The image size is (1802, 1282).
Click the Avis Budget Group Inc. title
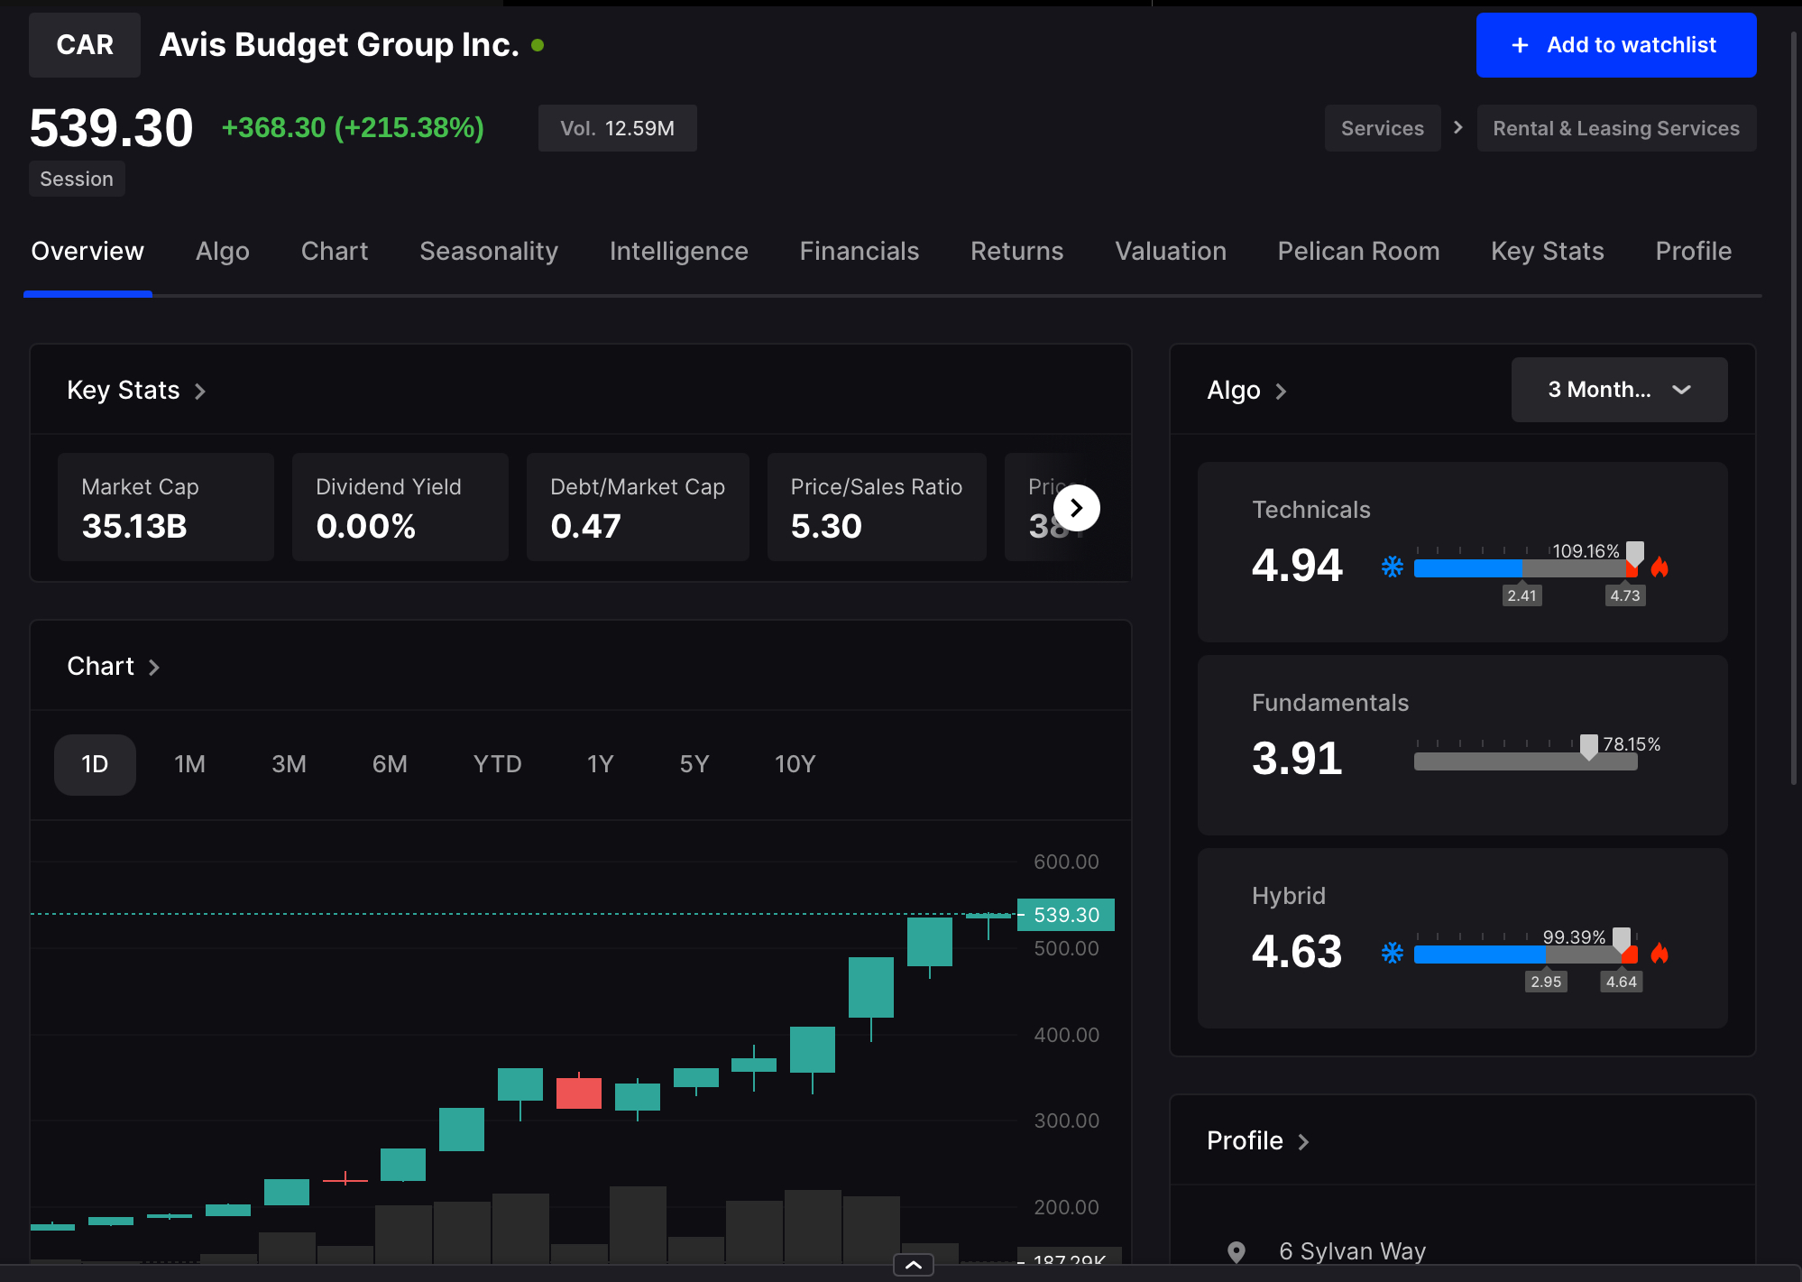pyautogui.click(x=339, y=45)
